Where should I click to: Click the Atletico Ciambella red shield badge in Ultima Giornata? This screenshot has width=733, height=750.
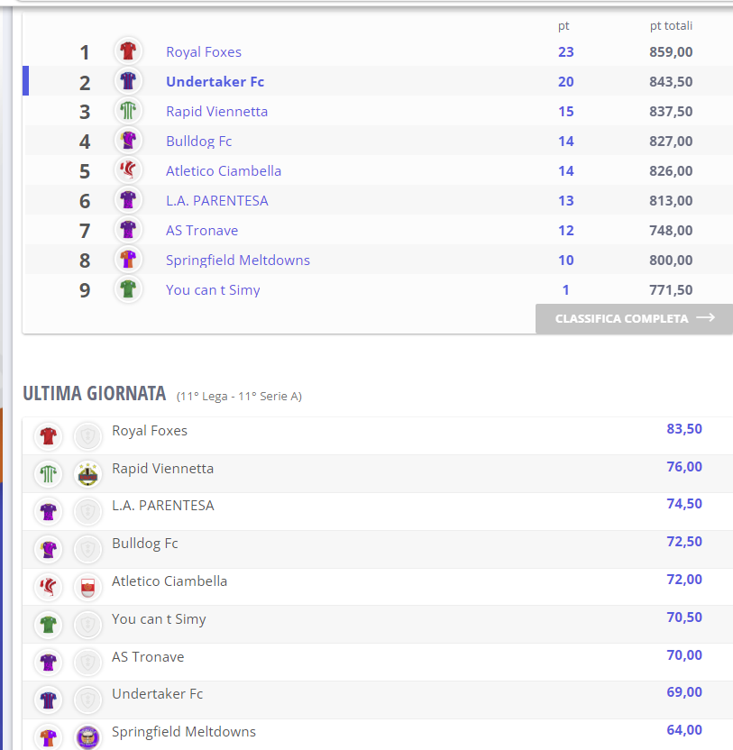pyautogui.click(x=88, y=588)
